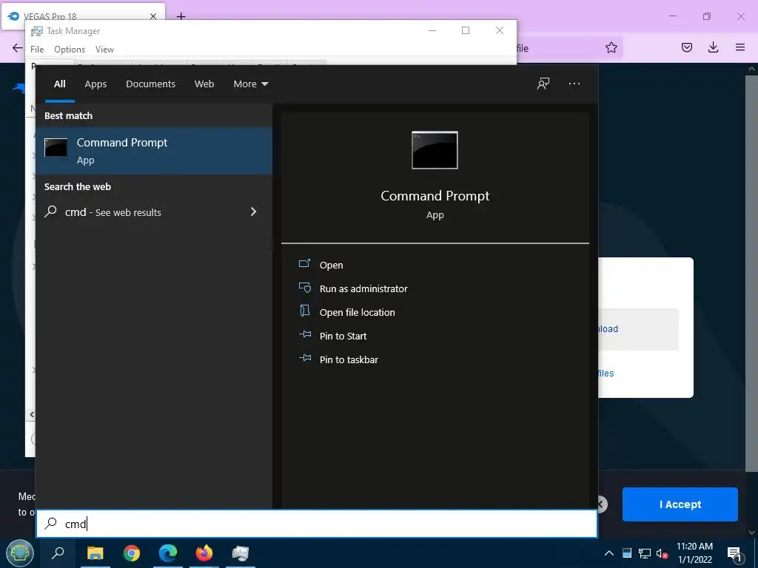The height and width of the screenshot is (568, 758).
Task: Switch to the Documents search filter
Action: click(x=150, y=84)
